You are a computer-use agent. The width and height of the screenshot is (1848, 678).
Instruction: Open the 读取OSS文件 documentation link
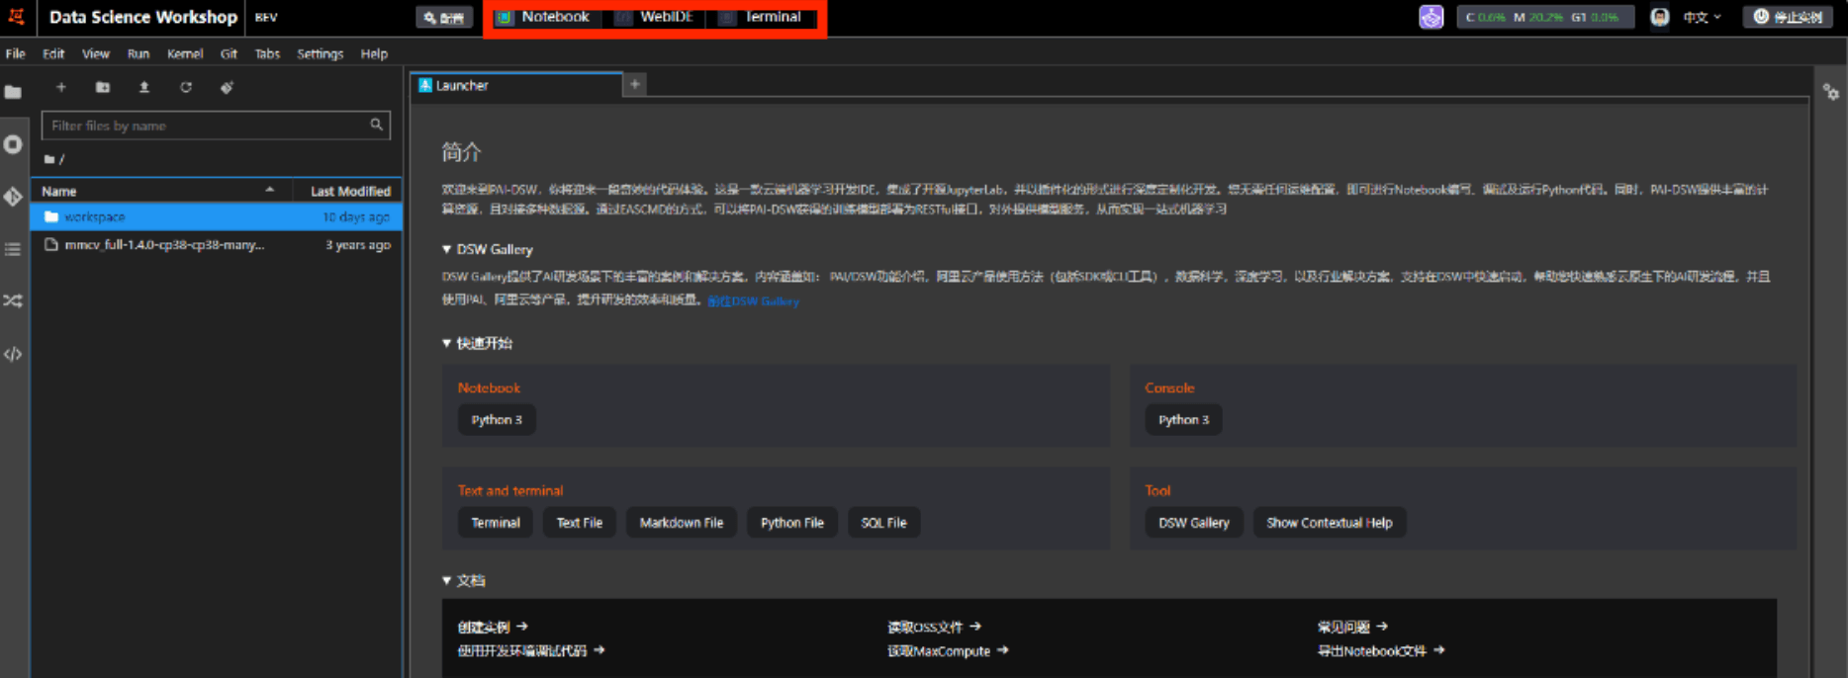[x=934, y=627]
